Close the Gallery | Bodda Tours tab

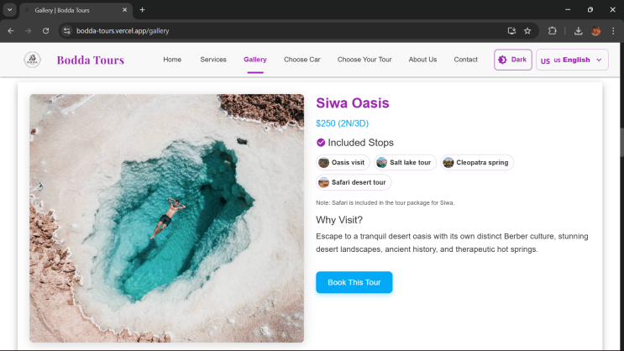tap(124, 10)
